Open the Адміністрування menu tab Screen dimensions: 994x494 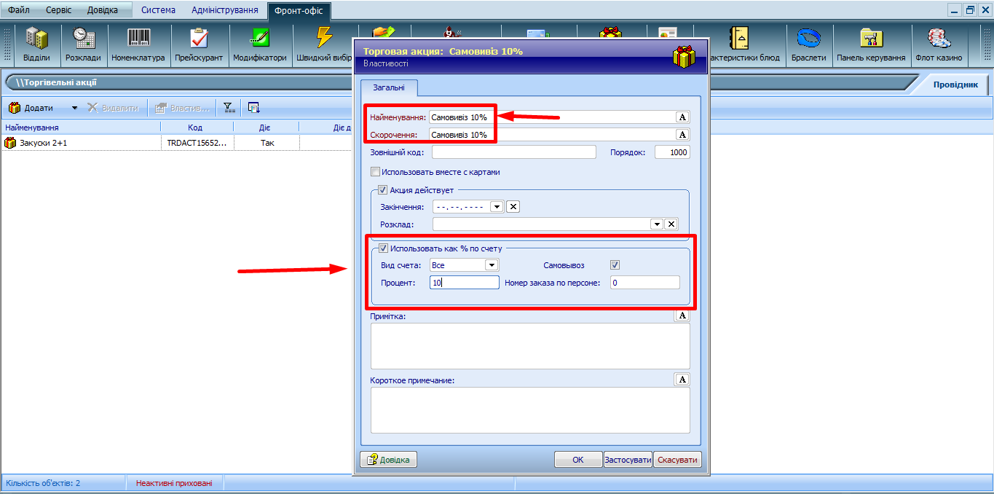[224, 10]
